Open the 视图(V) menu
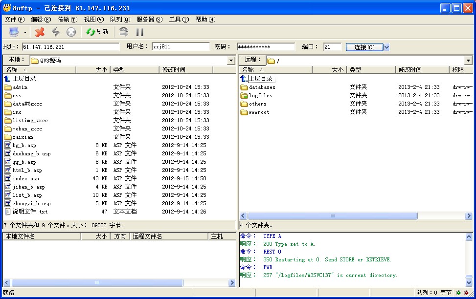The height and width of the screenshot is (299, 476). [94, 20]
